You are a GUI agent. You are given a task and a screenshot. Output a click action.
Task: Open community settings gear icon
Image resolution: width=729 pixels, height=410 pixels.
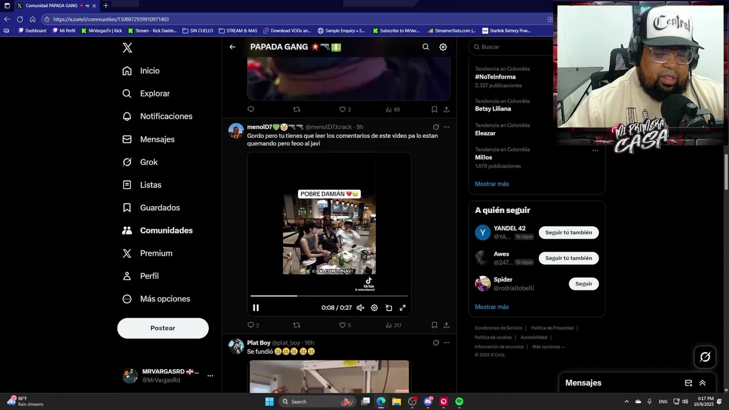pos(443,47)
